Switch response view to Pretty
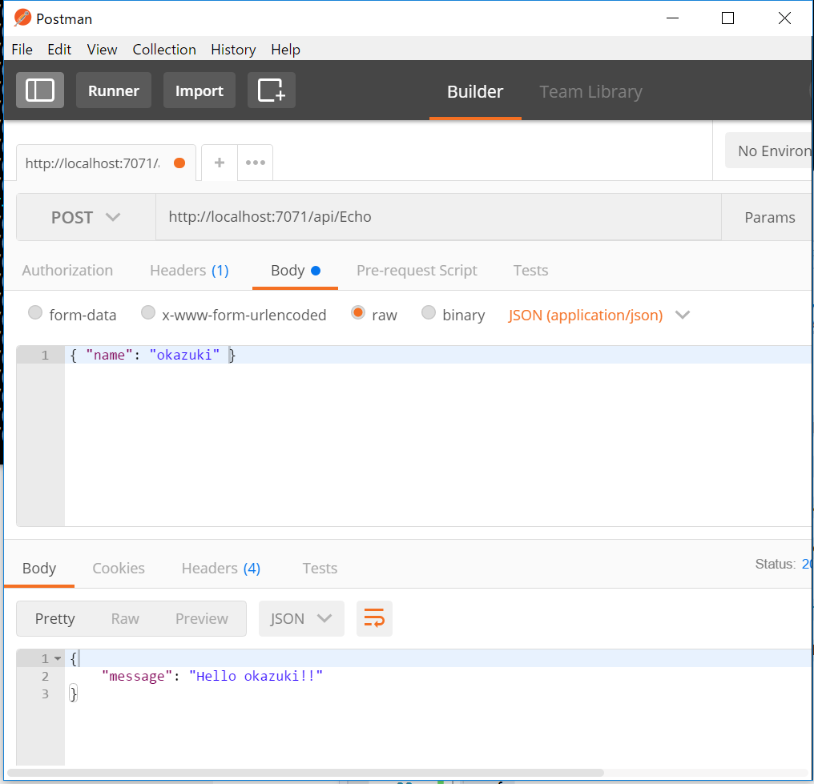The height and width of the screenshot is (784, 814). [55, 618]
